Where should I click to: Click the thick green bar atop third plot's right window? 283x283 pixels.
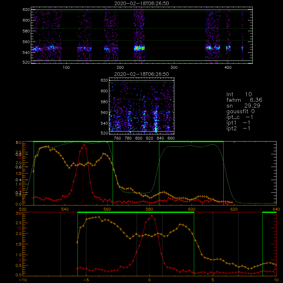coord(191,142)
